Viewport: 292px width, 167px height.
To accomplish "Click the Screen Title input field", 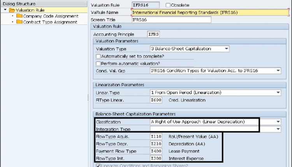I will 171,20.
